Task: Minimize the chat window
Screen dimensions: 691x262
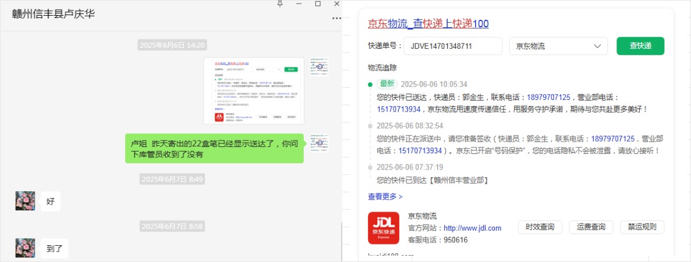Action: click(x=299, y=3)
